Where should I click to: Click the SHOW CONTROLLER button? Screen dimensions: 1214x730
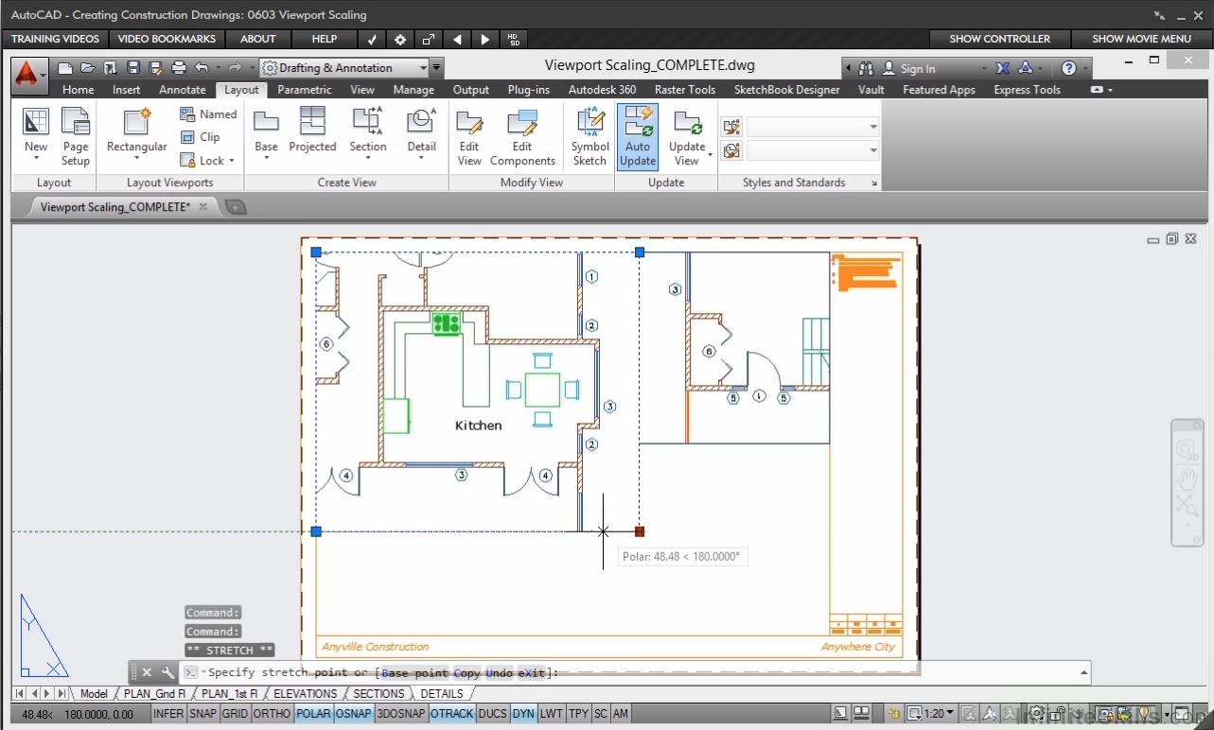point(999,39)
